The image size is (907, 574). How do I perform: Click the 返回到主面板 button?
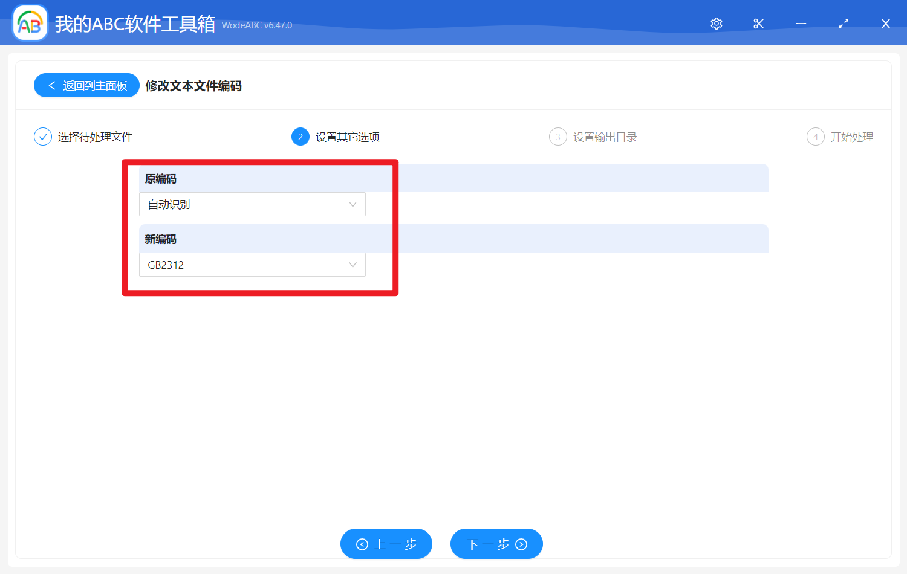click(86, 85)
